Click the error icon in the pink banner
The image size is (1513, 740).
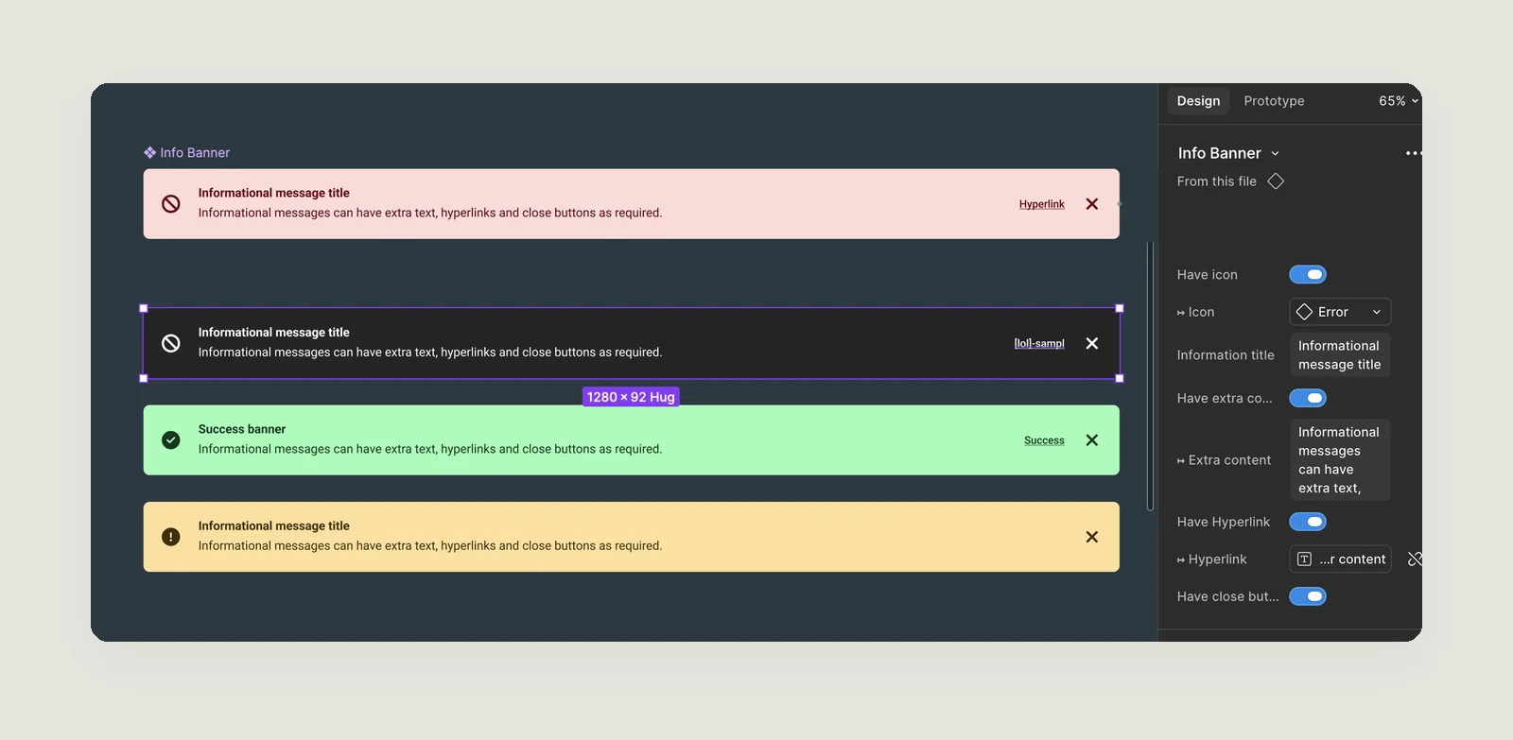click(171, 204)
